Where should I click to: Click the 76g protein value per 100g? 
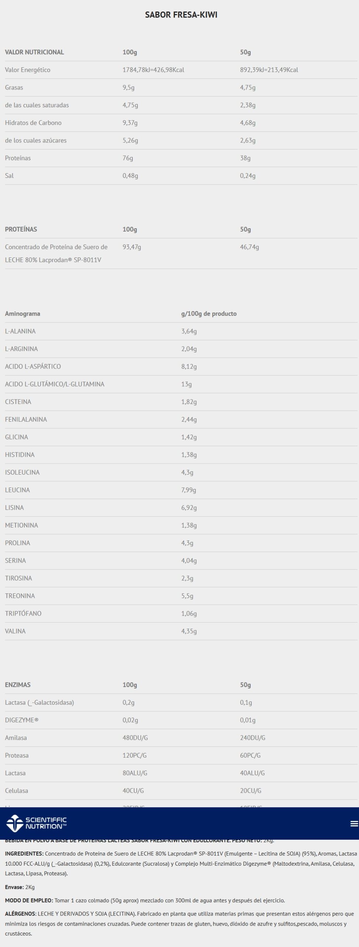pos(128,158)
